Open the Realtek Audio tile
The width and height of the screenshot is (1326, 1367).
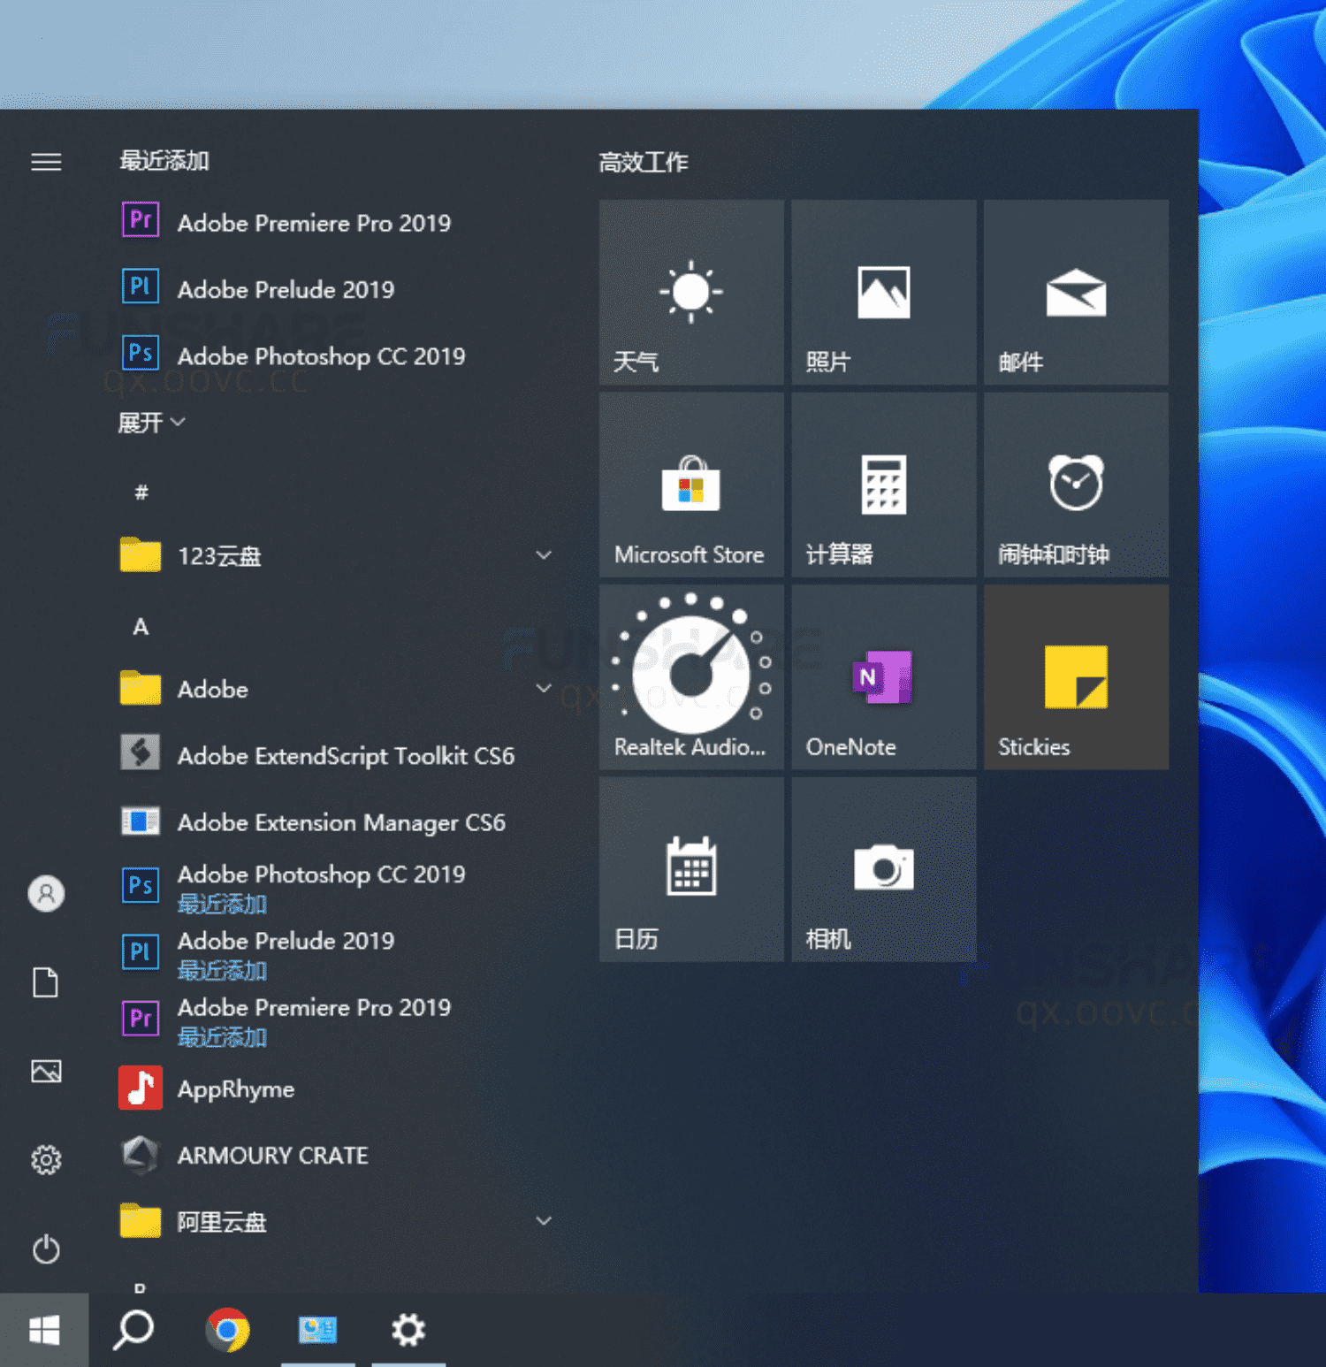[x=691, y=676]
